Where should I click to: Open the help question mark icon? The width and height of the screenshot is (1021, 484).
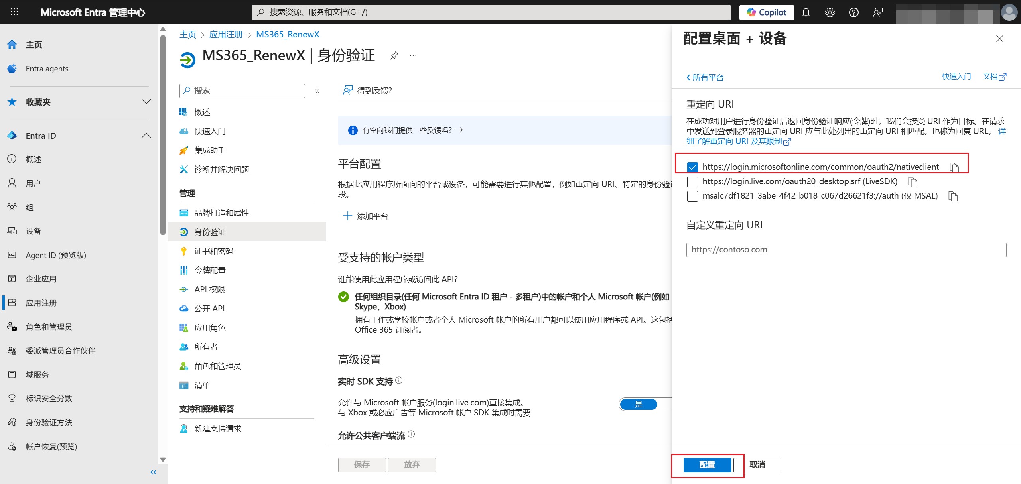854,12
